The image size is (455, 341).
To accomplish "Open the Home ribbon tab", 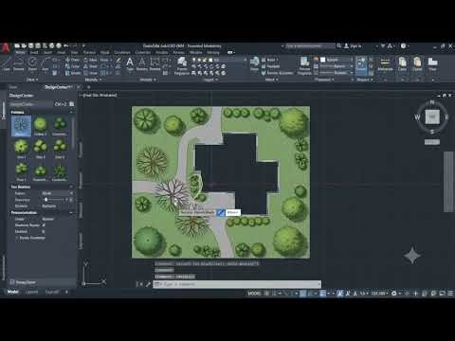I will [20, 52].
